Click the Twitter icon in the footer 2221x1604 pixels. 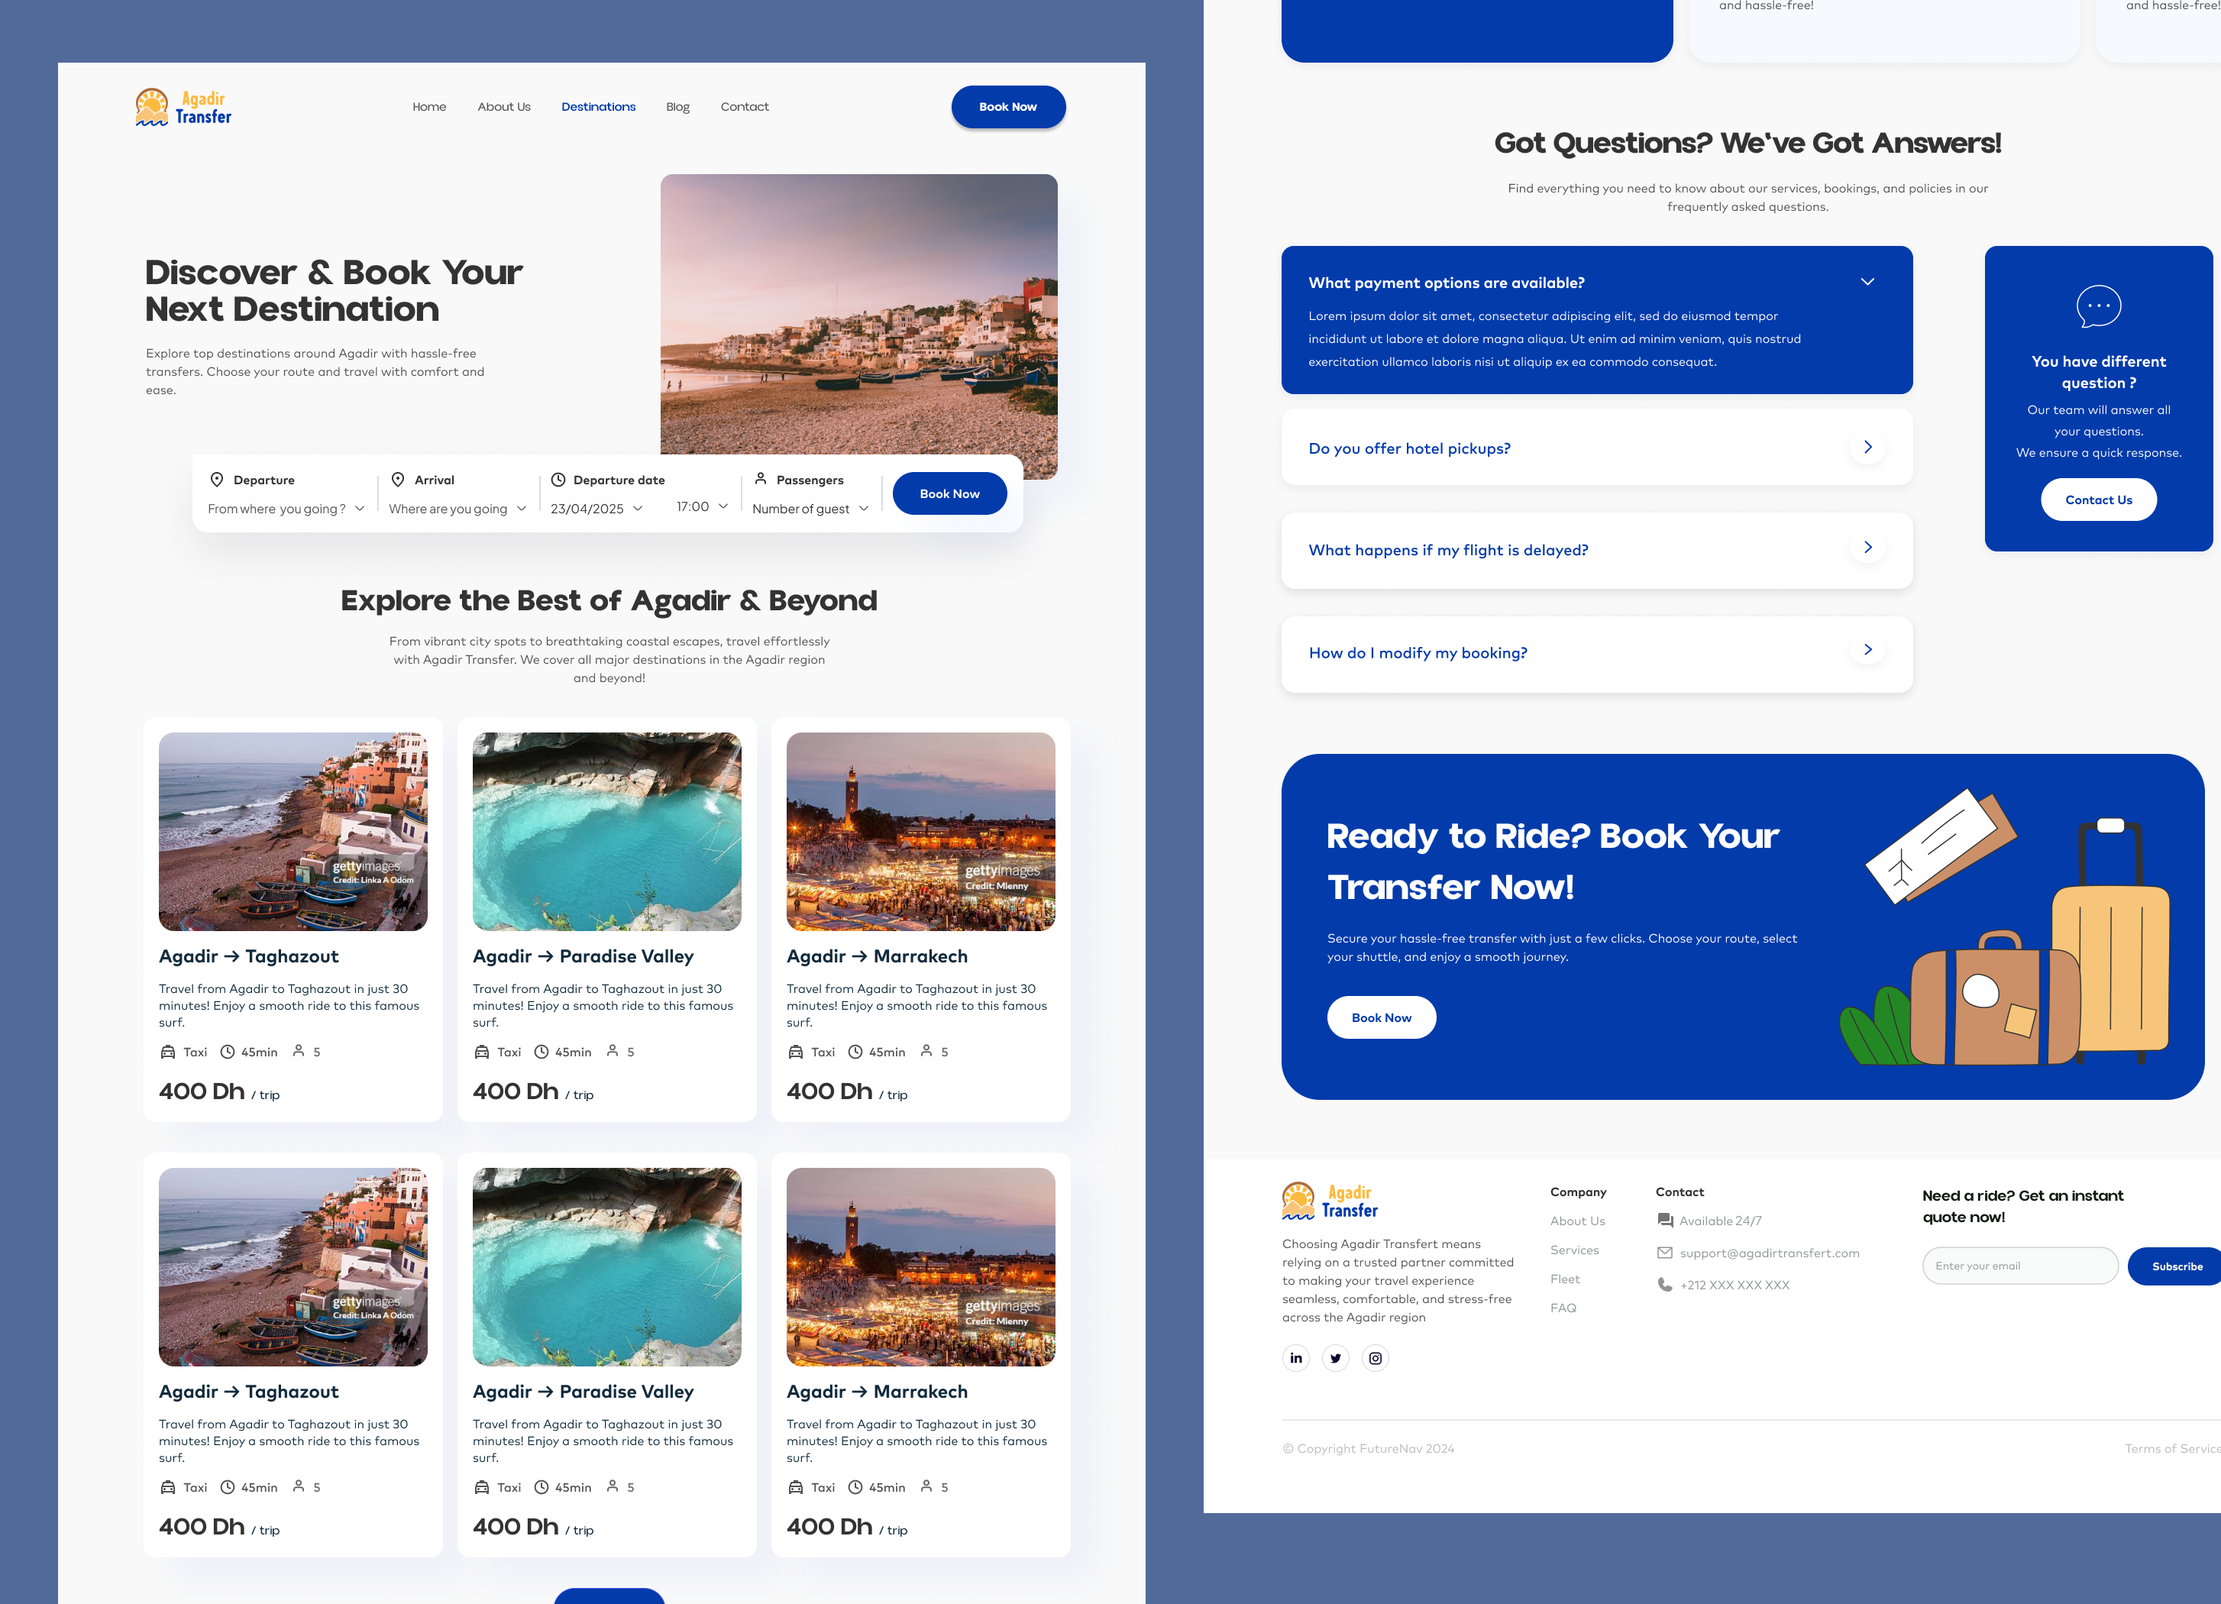[x=1336, y=1358]
